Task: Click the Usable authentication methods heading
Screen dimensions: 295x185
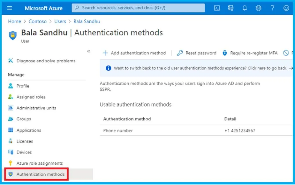Action: [x=135, y=104]
